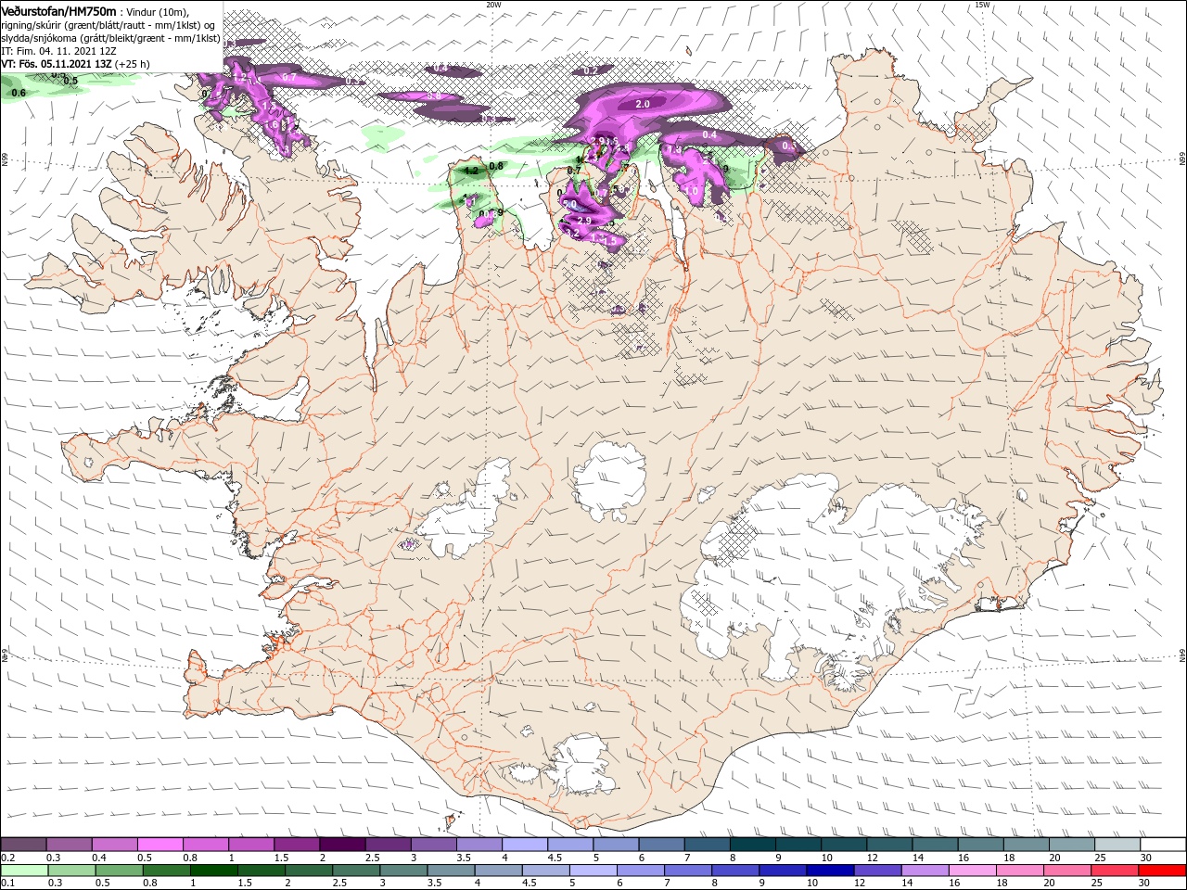Click the Hofsjökull glacier white area
Image resolution: width=1187 pixels, height=890 pixels.
click(x=611, y=482)
